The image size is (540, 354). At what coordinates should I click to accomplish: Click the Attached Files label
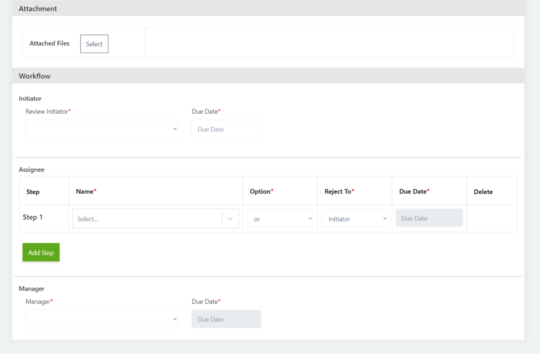[50, 43]
